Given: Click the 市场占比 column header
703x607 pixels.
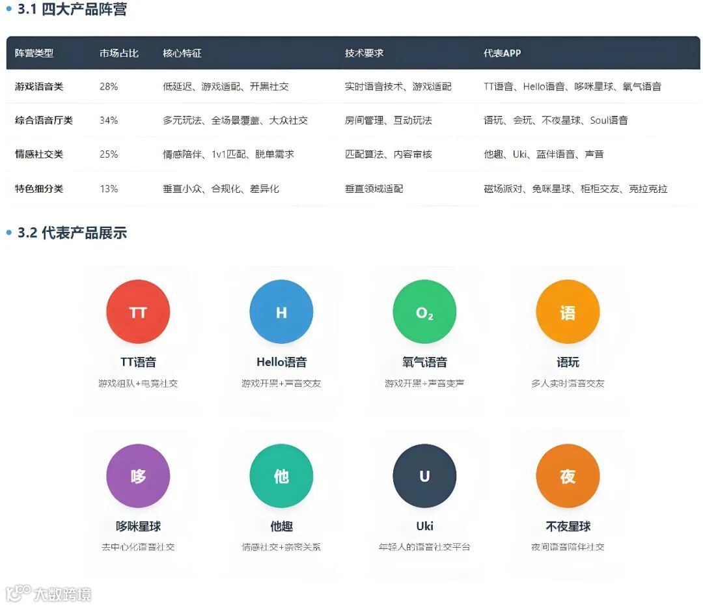Looking at the screenshot, I should point(119,53).
